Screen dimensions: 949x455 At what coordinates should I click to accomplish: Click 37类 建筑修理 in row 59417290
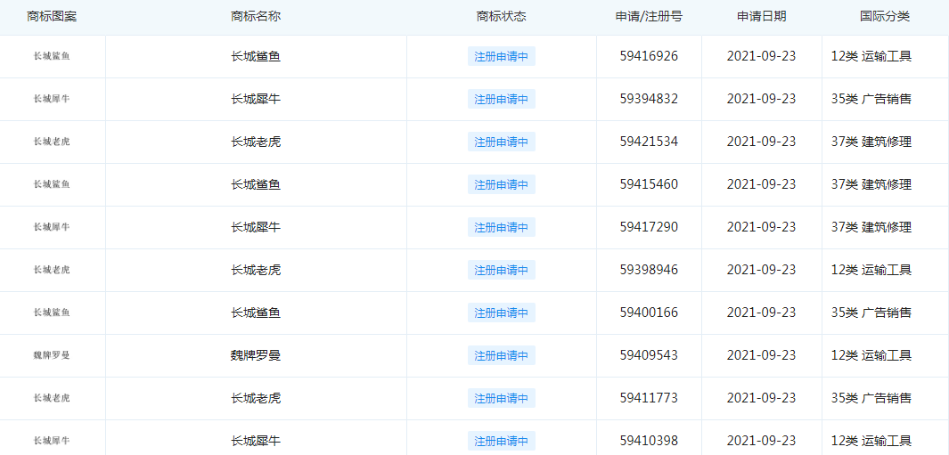[871, 227]
